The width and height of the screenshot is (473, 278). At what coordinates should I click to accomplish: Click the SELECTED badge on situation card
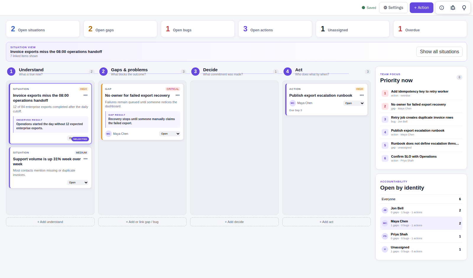click(x=80, y=139)
